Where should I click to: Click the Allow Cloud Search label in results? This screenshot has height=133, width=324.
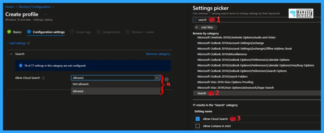click(x=215, y=119)
